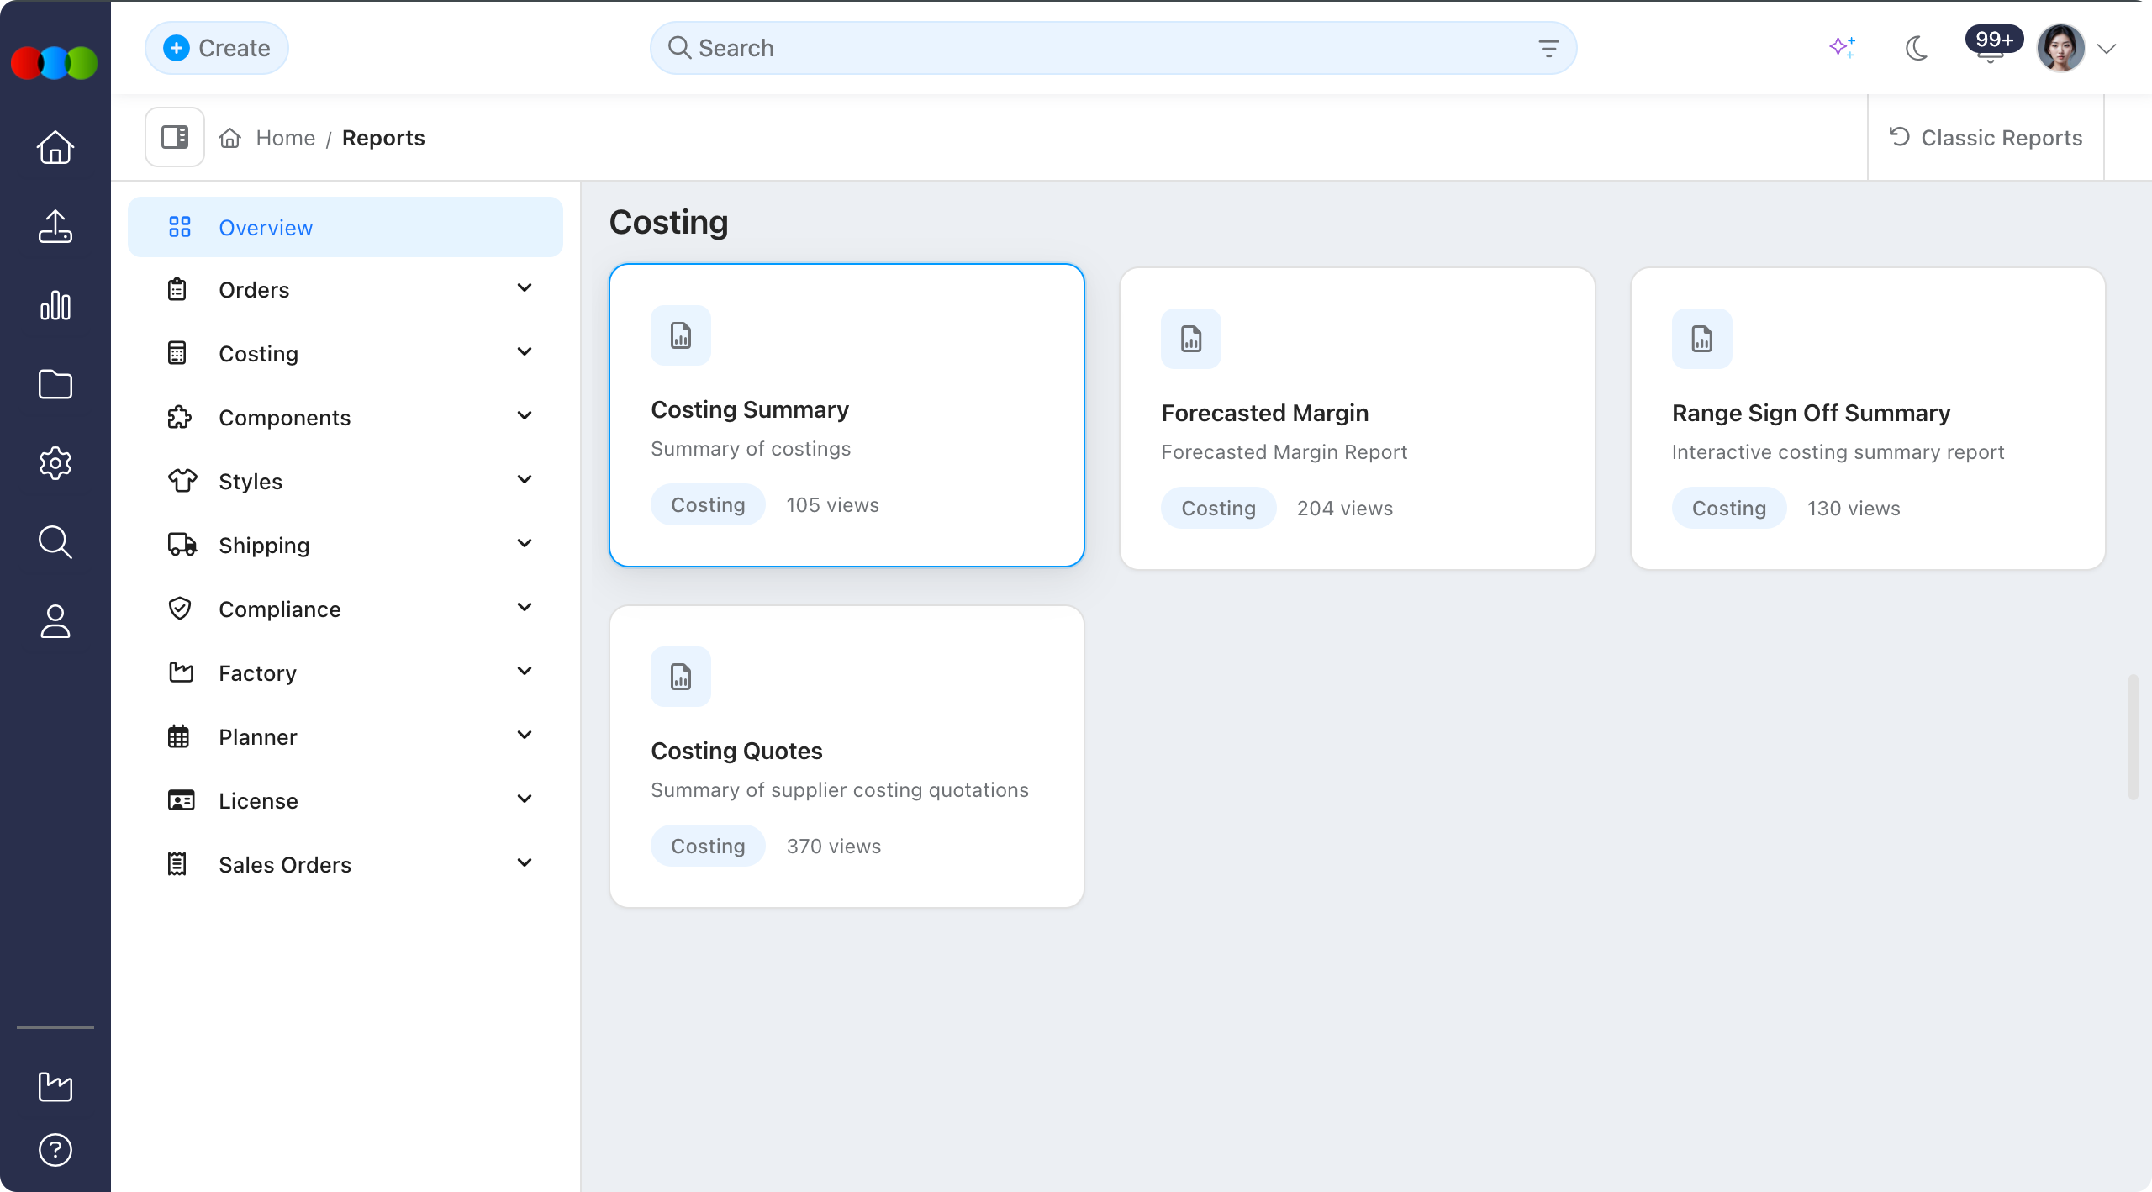Switch to Classic Reports

click(1986, 137)
